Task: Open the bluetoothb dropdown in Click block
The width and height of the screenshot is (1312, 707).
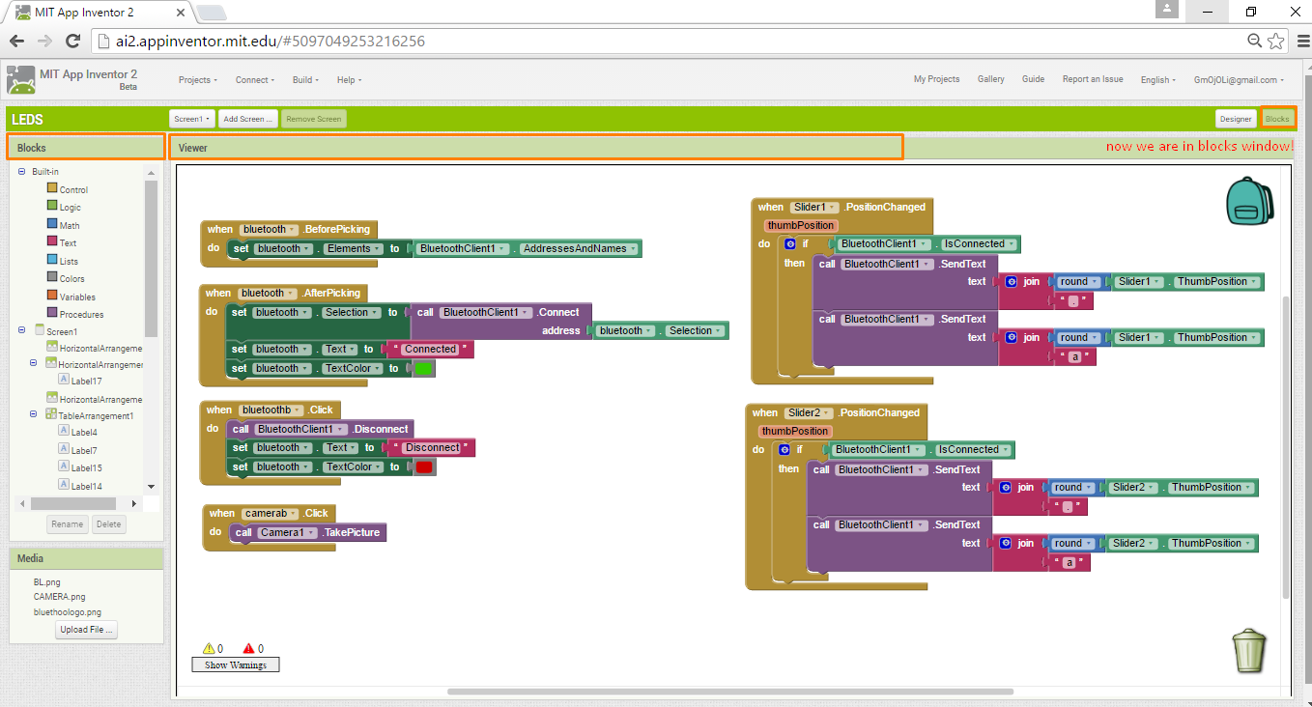Action: (x=271, y=410)
